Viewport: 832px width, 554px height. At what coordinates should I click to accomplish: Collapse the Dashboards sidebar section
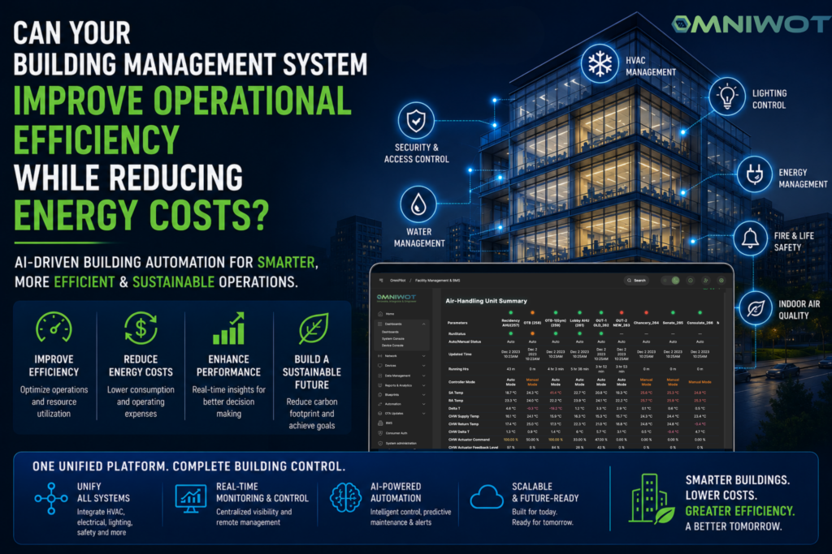[423, 324]
